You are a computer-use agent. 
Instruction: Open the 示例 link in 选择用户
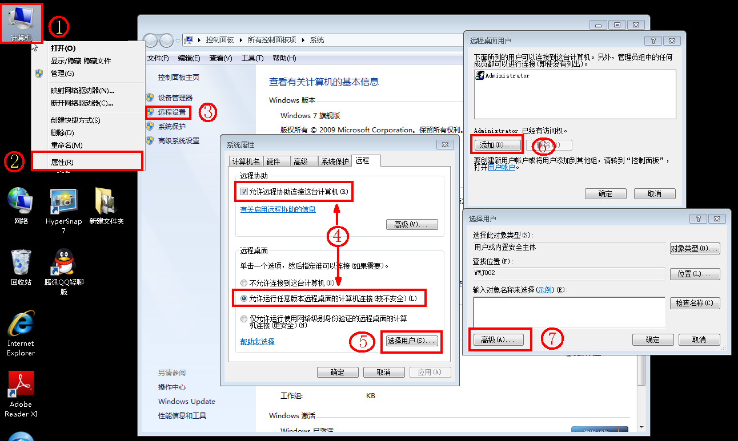click(545, 290)
